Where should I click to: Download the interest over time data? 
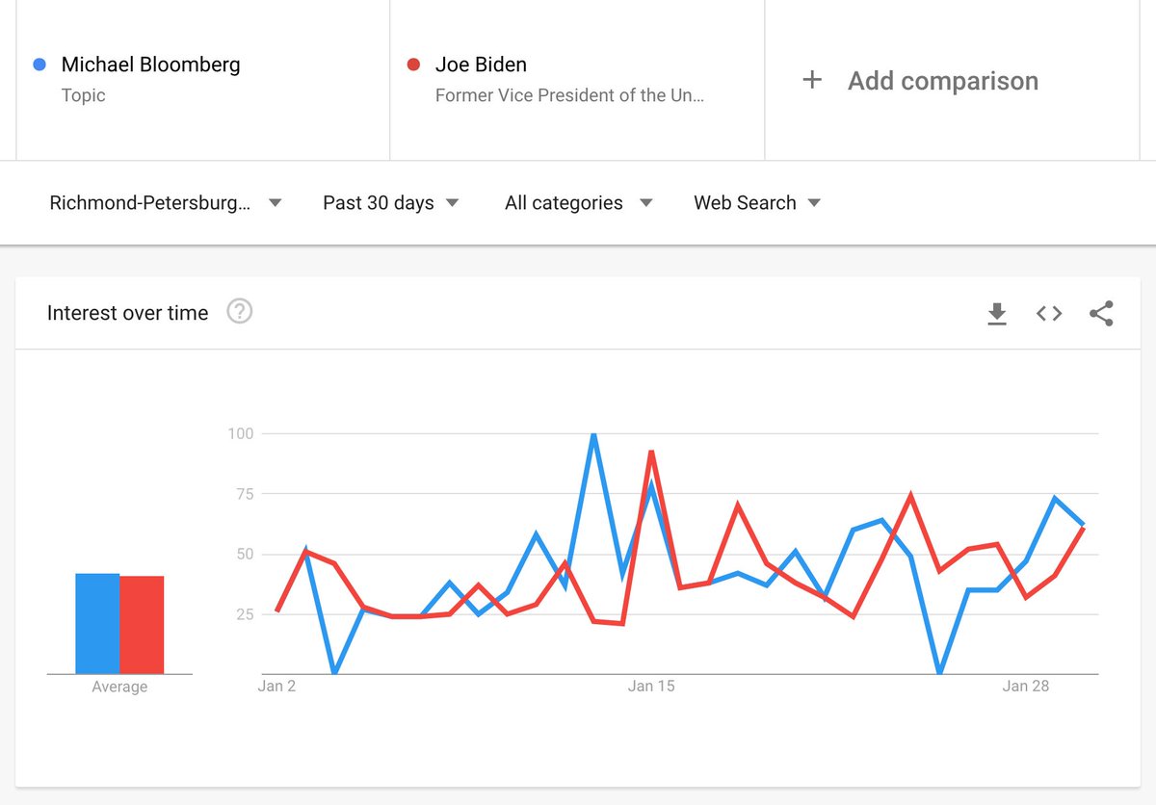click(x=997, y=314)
